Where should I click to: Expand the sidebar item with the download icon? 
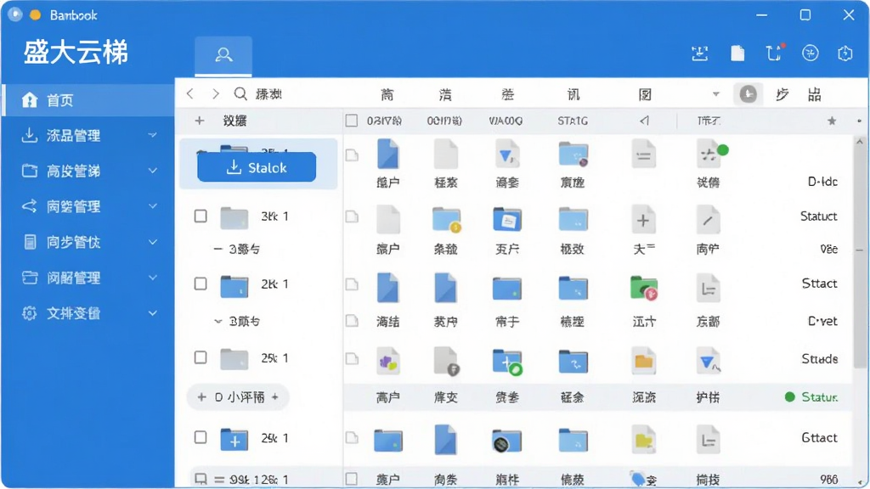153,135
